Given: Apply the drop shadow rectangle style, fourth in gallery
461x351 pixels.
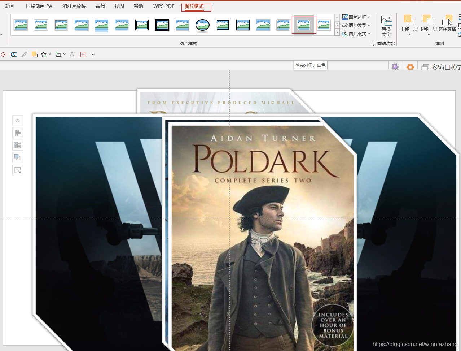Looking at the screenshot, I should 82,25.
